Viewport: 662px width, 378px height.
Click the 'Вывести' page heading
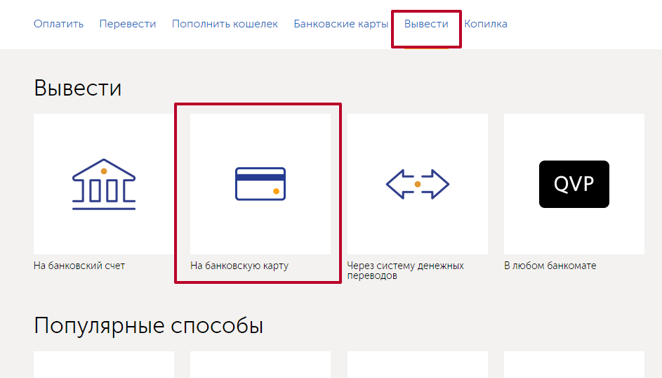point(78,88)
